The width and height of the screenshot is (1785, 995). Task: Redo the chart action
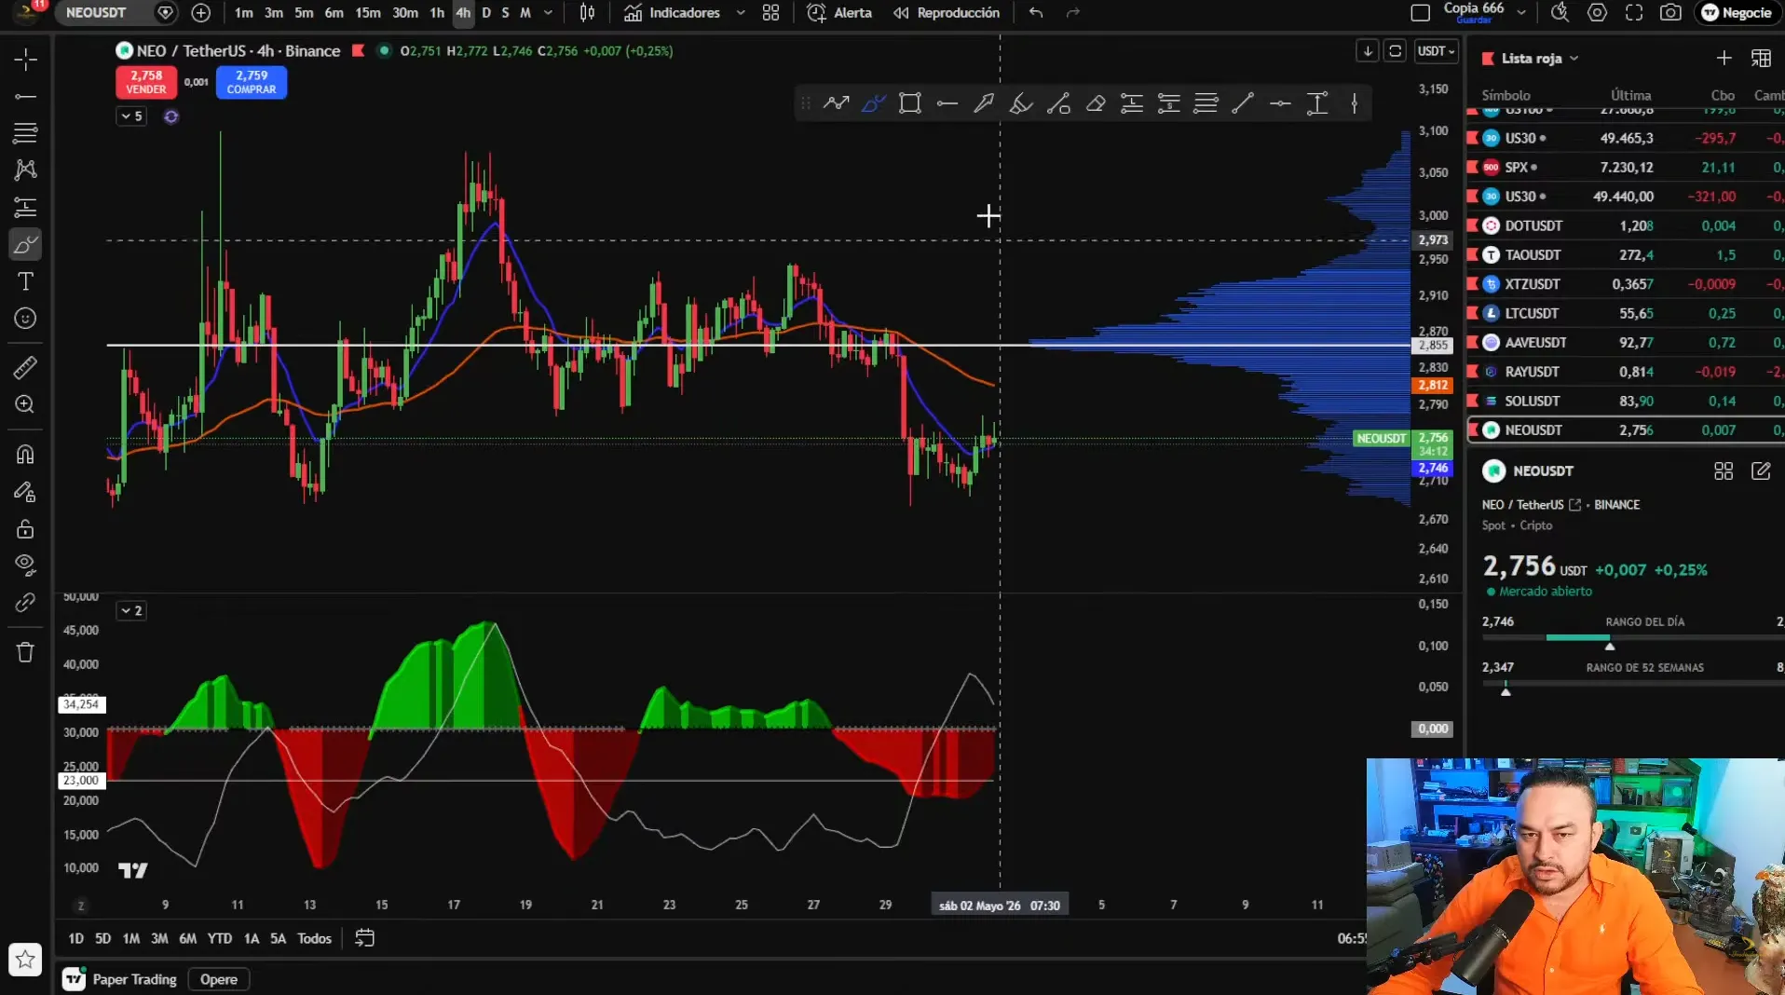pos(1073,13)
